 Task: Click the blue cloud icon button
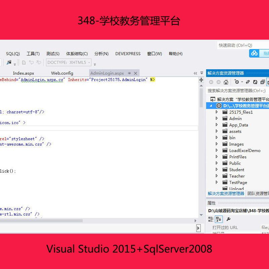tap(254, 53)
